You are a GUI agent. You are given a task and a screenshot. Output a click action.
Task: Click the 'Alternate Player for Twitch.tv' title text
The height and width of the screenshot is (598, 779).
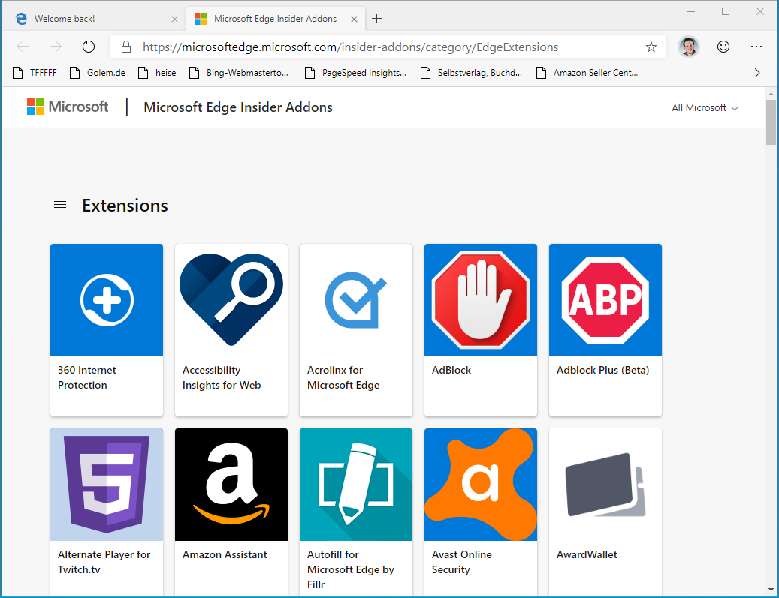pos(104,562)
